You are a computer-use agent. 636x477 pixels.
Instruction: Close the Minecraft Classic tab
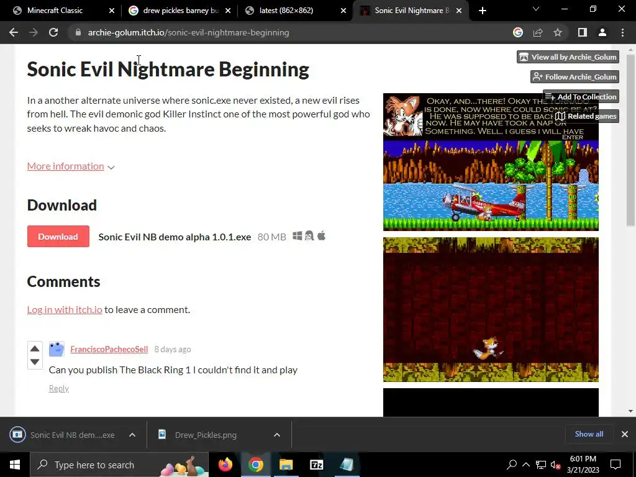[112, 11]
